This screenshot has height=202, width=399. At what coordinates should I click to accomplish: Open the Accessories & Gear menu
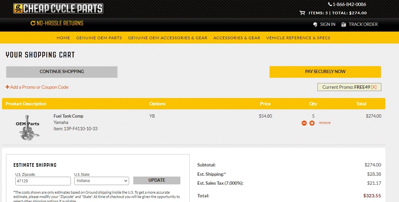237,38
